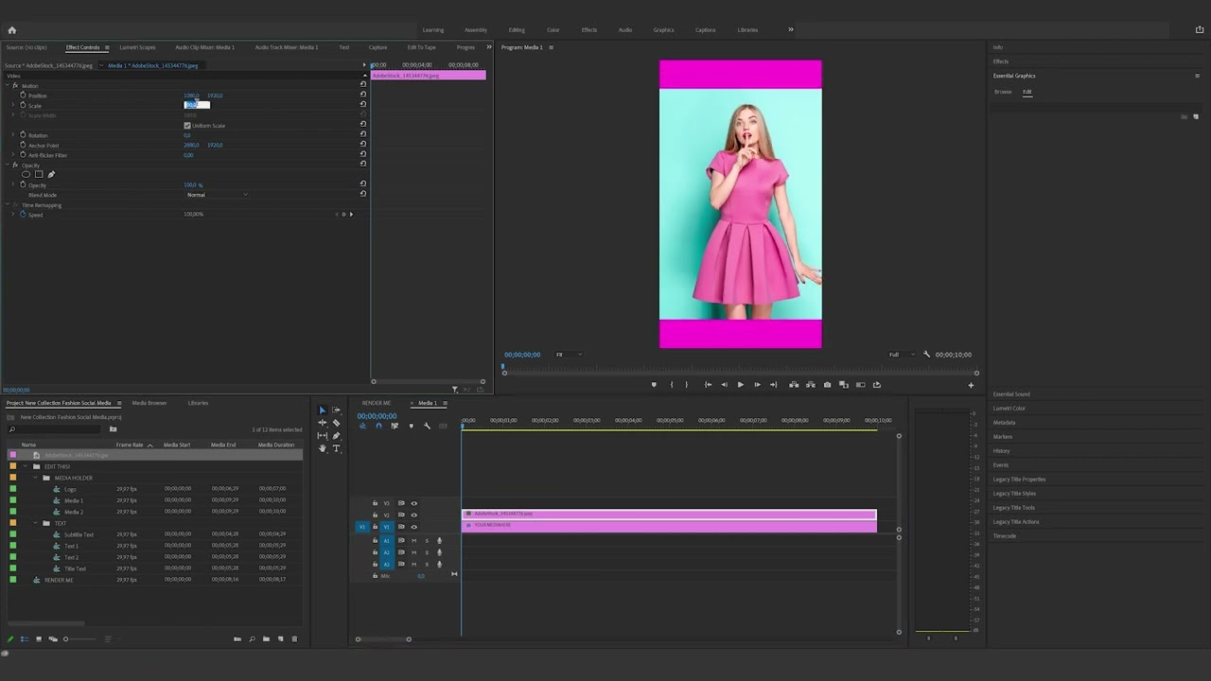Viewport: 1211px width, 681px height.
Task: Open the Essential Sound panel
Action: pos(1011,394)
